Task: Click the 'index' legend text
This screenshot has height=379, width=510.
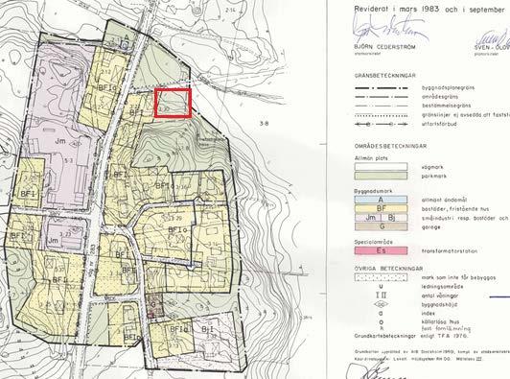Action: (429, 314)
